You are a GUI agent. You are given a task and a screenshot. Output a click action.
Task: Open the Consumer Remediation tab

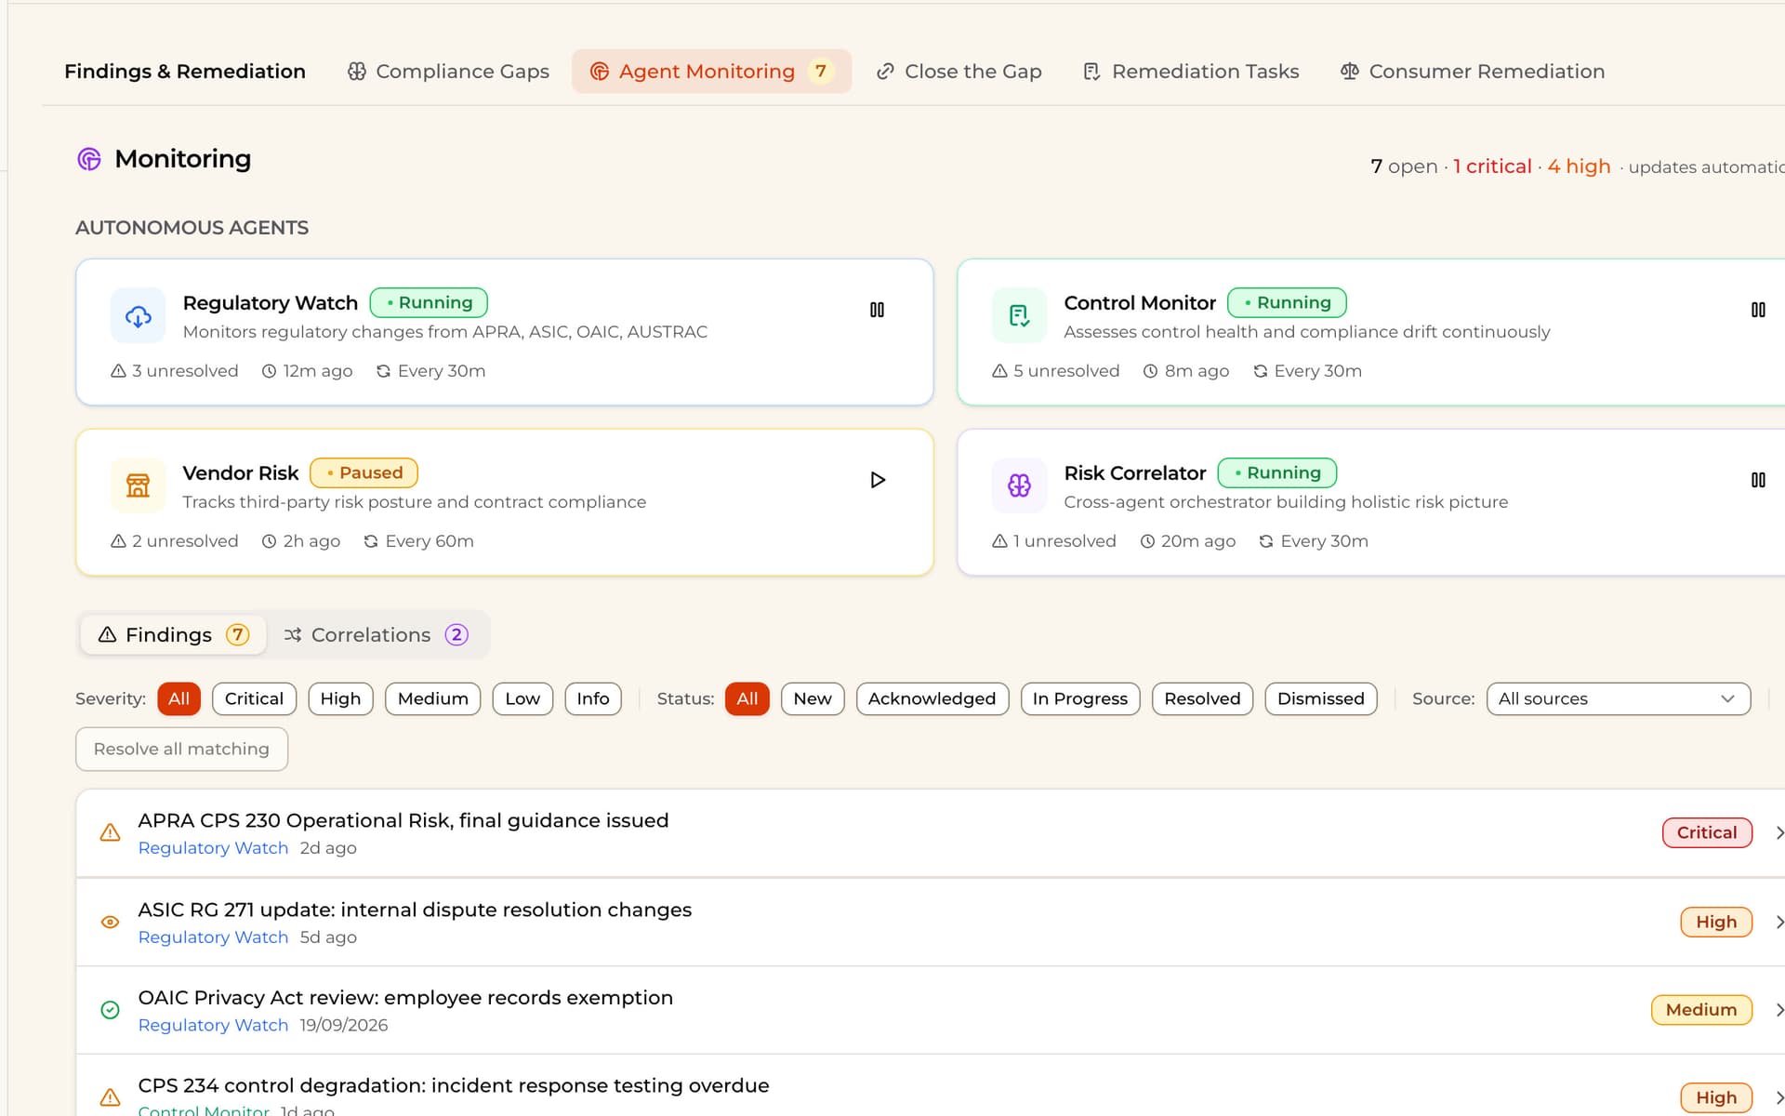1473,72
